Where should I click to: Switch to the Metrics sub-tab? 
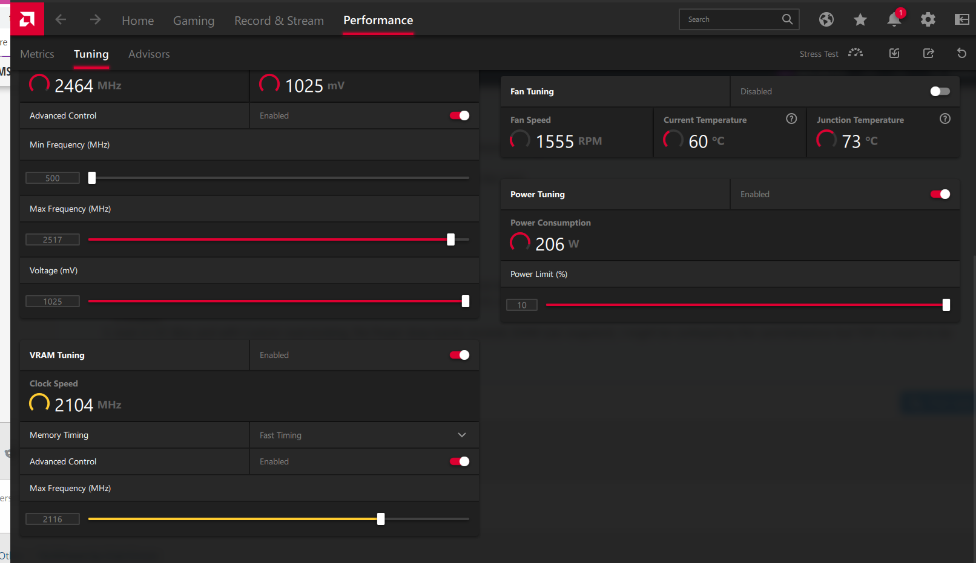(x=37, y=54)
